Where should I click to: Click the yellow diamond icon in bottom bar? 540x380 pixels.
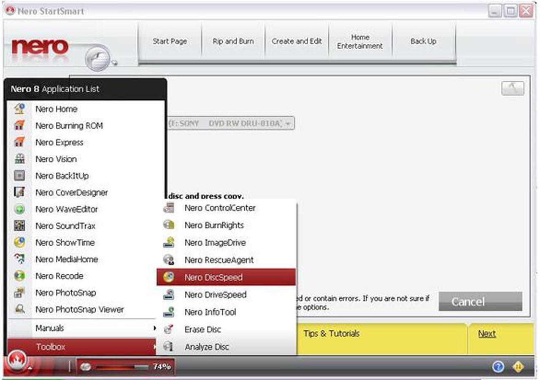pos(518,367)
